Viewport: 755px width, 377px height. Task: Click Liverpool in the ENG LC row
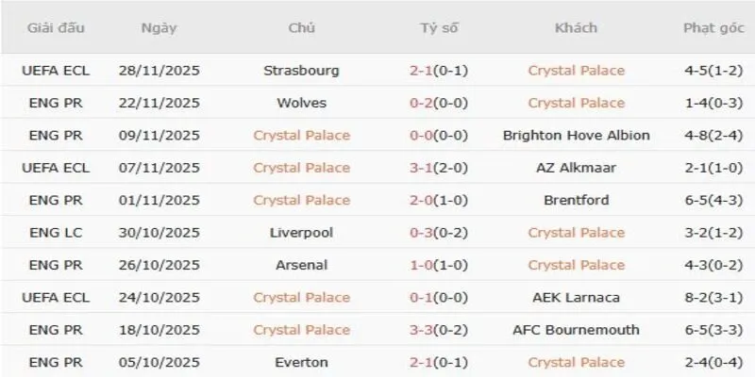301,233
